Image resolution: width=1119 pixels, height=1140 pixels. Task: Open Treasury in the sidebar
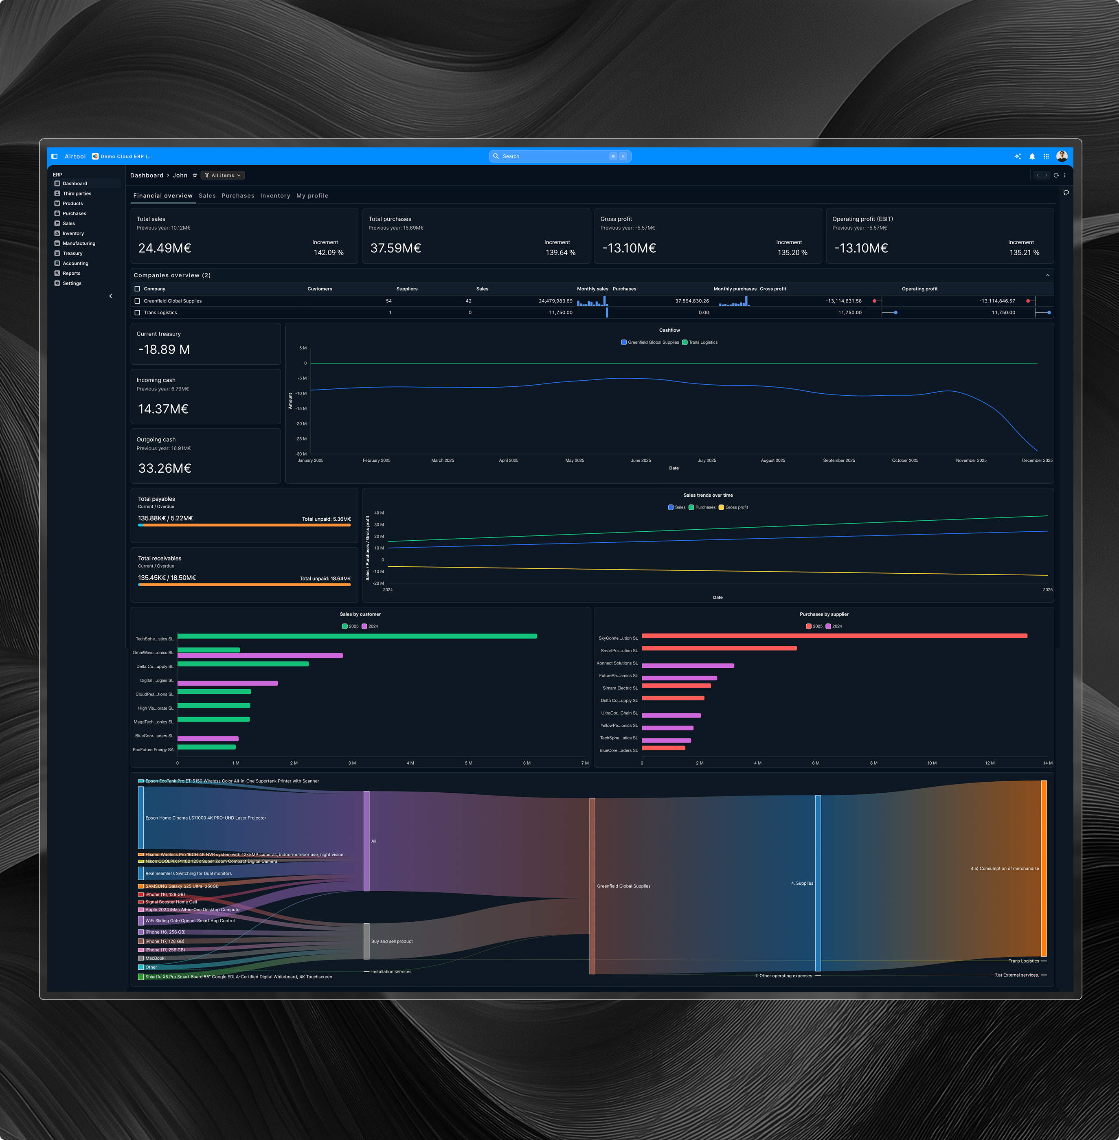click(72, 253)
